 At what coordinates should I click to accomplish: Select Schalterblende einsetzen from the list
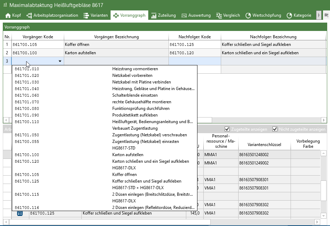105,95
